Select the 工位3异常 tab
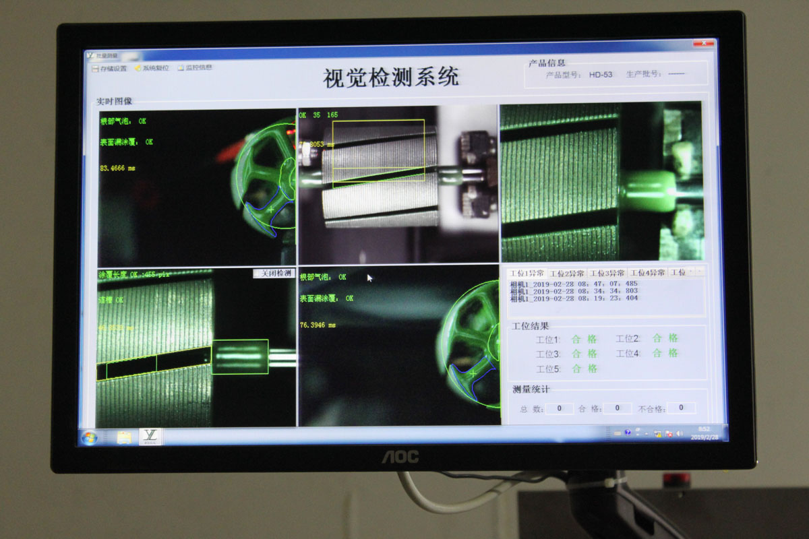Image resolution: width=809 pixels, height=539 pixels. point(607,273)
